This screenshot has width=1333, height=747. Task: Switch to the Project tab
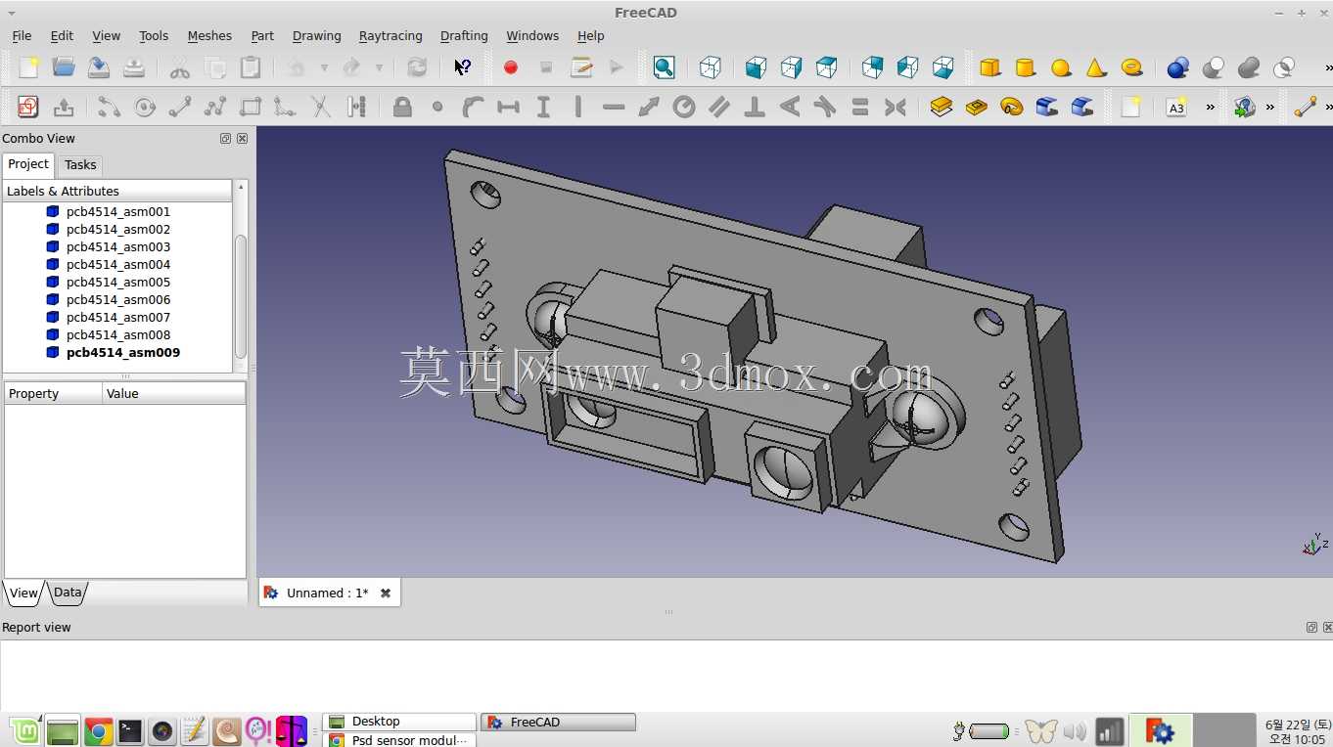(28, 164)
